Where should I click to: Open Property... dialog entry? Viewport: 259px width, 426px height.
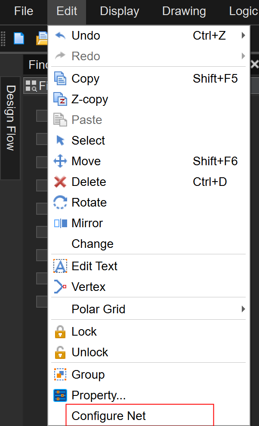pos(99,395)
